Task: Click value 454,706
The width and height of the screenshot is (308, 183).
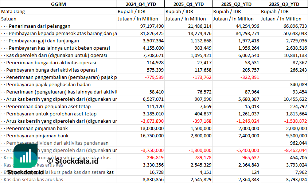Action: click(x=299, y=158)
